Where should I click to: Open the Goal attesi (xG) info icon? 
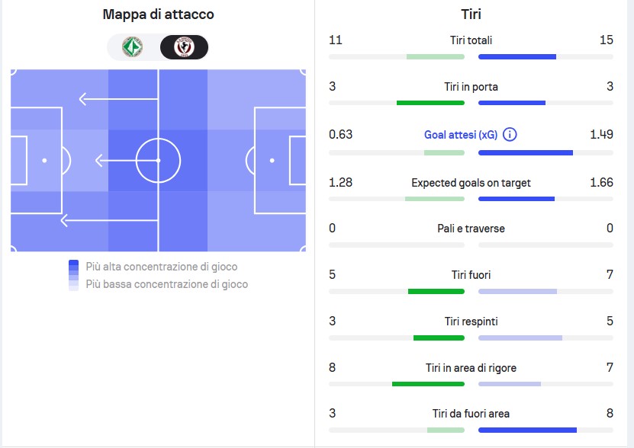[x=510, y=135]
